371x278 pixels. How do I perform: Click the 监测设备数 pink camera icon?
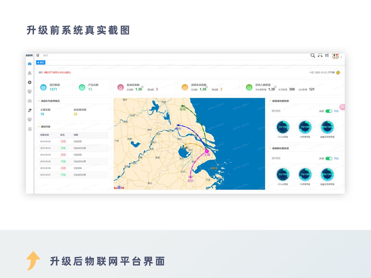point(120,87)
